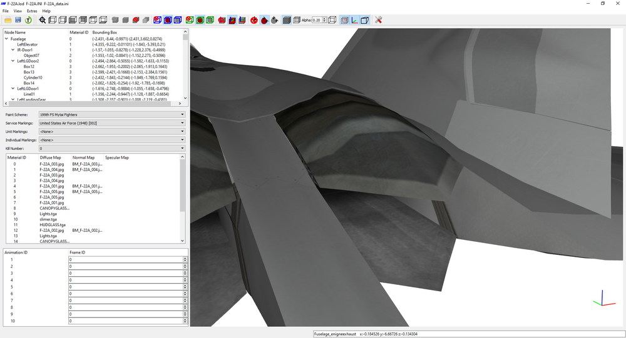The width and height of the screenshot is (626, 338).
Task: Click the axis cube icon with red prohibition sign
Action: pos(222,20)
